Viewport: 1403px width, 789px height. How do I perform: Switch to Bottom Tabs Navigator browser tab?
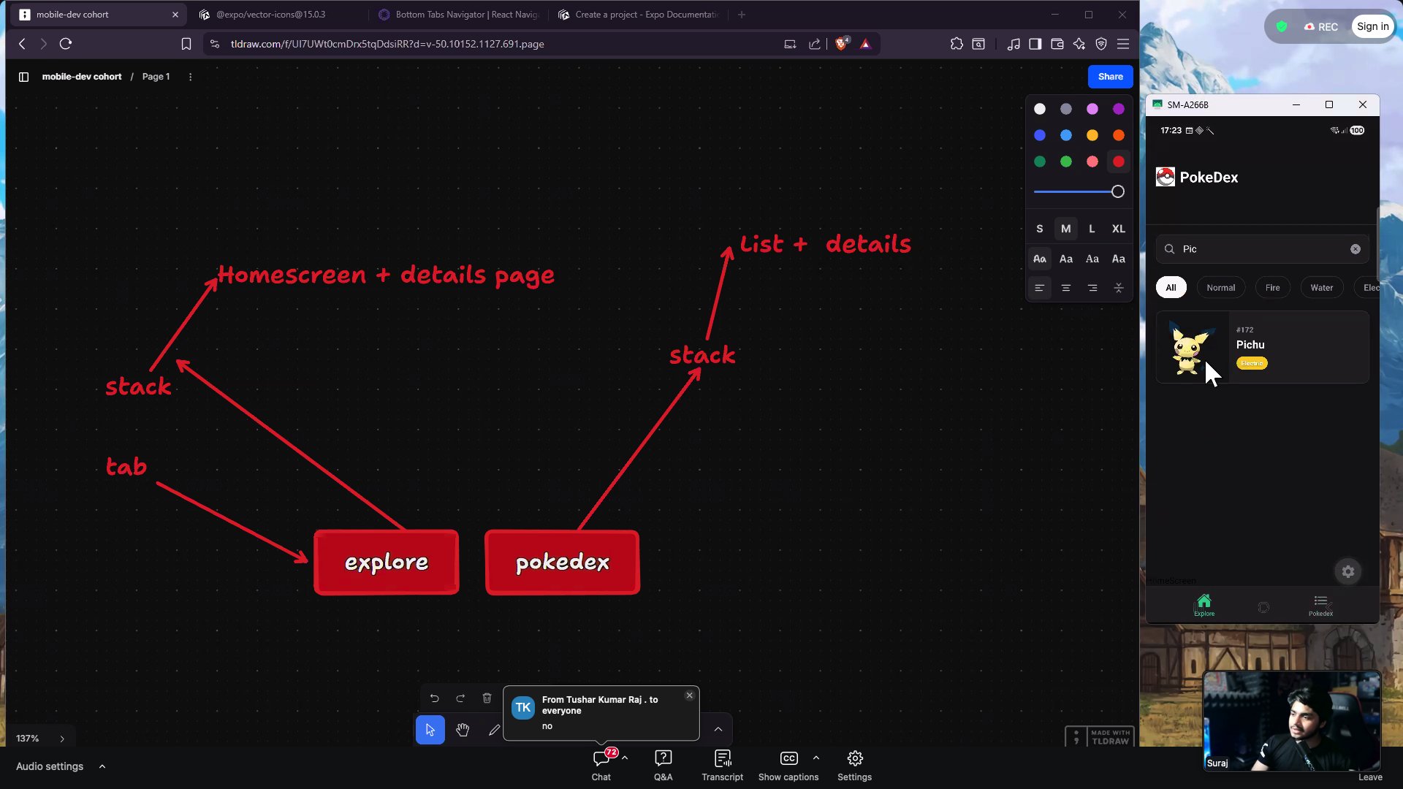(x=460, y=15)
